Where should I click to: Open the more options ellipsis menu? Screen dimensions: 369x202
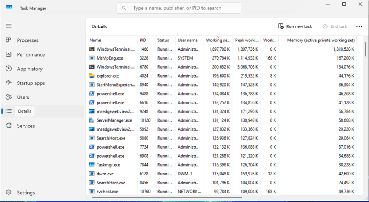click(x=359, y=26)
